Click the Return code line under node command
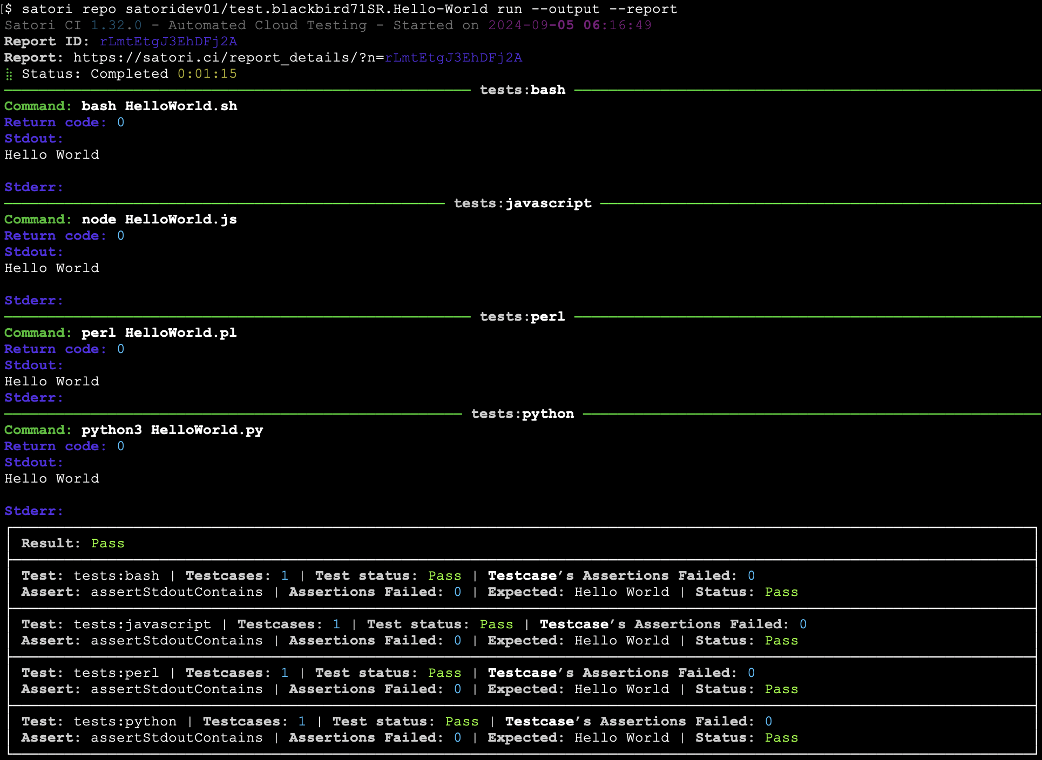 pos(64,236)
